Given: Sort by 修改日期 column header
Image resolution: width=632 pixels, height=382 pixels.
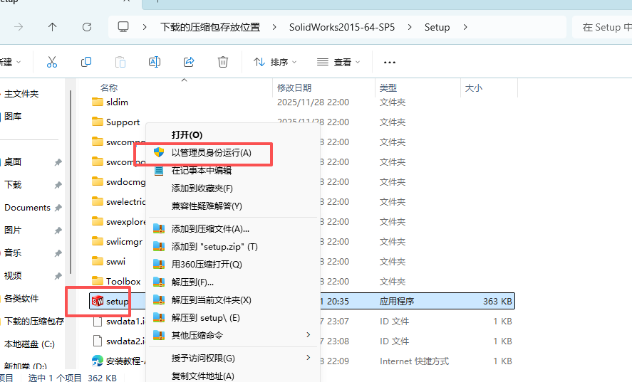Looking at the screenshot, I should 294,87.
